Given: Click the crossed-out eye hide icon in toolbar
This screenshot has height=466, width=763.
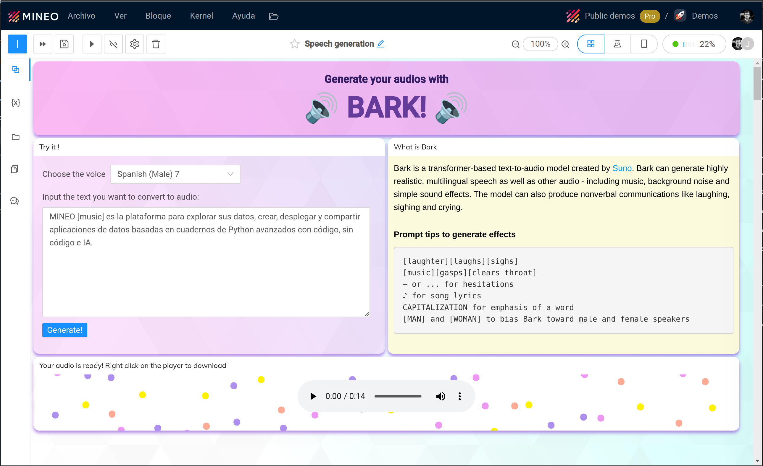Looking at the screenshot, I should click(113, 44).
